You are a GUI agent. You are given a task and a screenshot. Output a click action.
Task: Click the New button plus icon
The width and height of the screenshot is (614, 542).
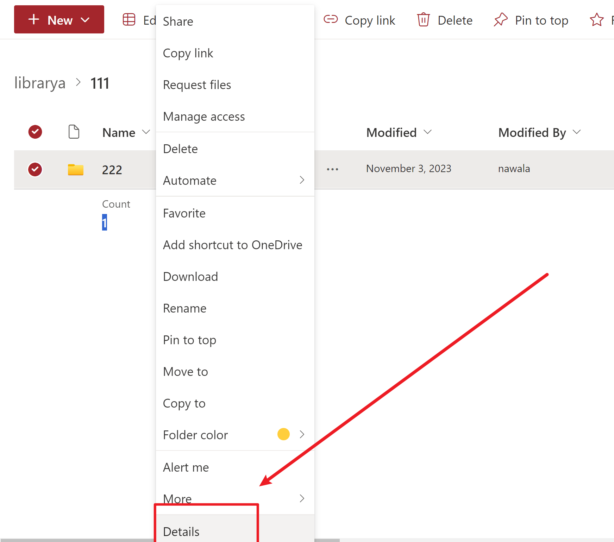coord(34,19)
